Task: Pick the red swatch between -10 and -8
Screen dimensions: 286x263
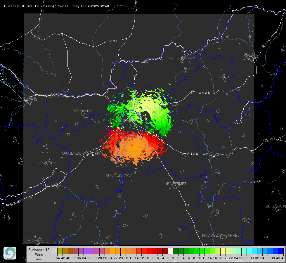Action: (x=149, y=251)
